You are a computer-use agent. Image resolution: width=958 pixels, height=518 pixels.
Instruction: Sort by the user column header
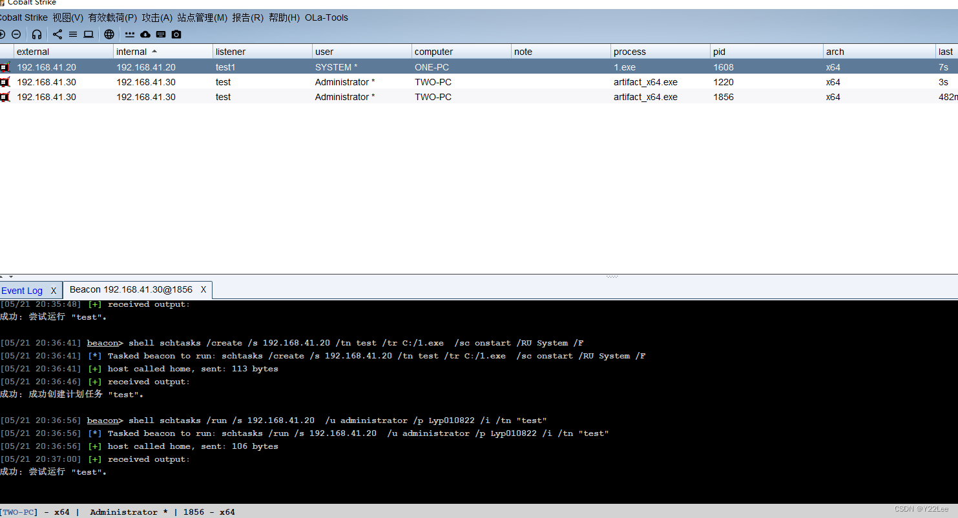click(362, 52)
